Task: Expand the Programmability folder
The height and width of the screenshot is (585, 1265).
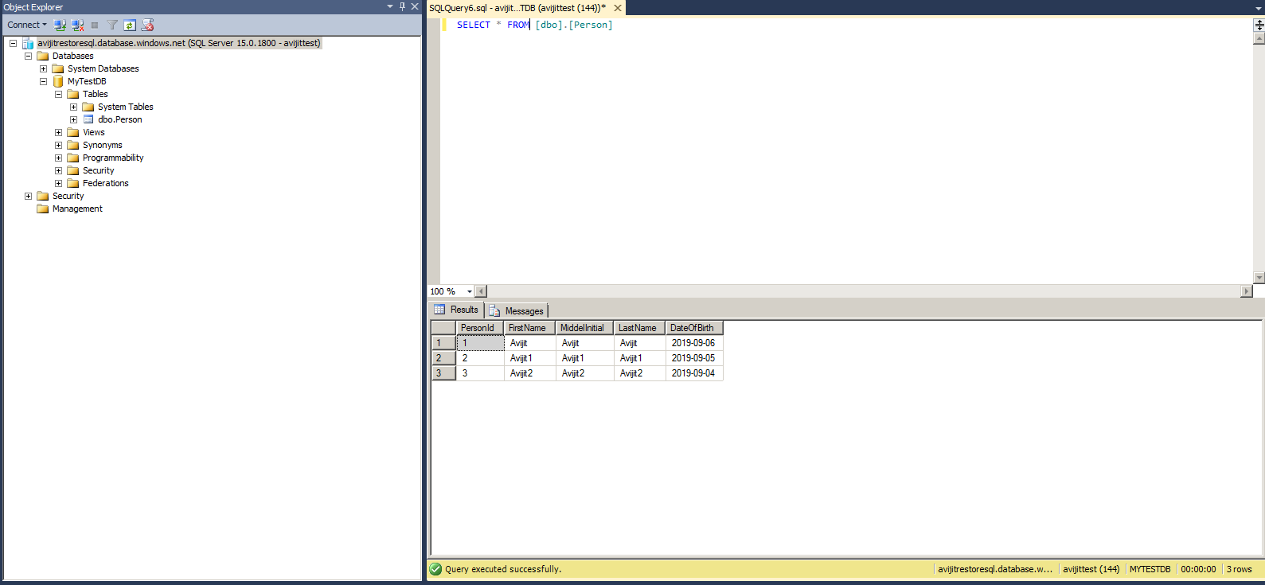Action: click(x=58, y=158)
